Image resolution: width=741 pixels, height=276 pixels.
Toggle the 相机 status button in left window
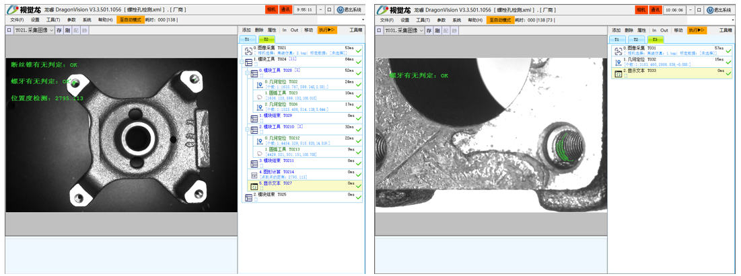coord(272,9)
